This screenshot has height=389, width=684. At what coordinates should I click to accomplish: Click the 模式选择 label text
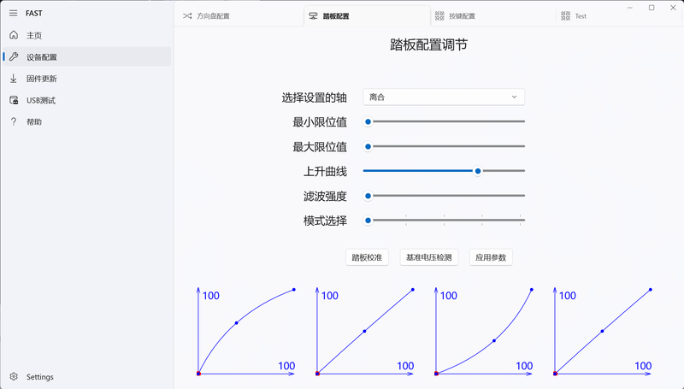click(x=325, y=221)
